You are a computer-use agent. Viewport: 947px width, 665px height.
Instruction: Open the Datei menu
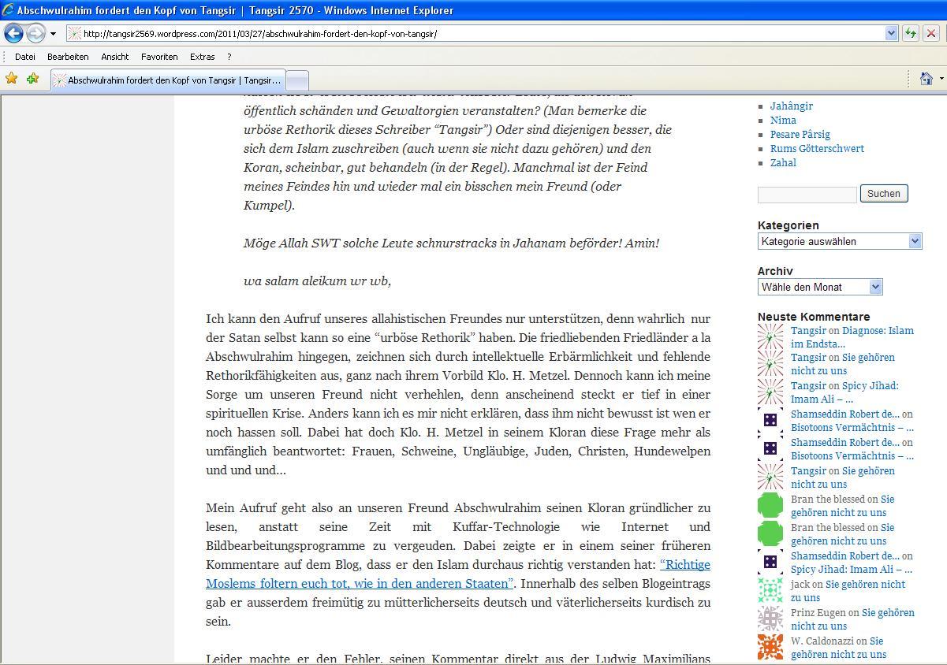25,57
